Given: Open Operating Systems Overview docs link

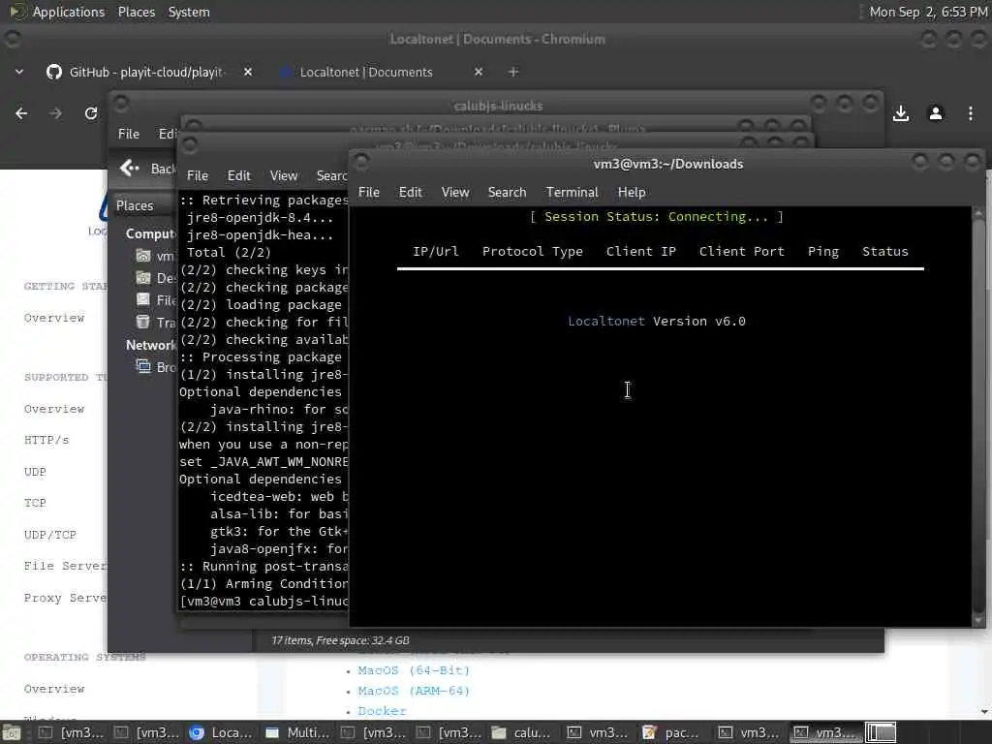Looking at the screenshot, I should pos(54,689).
